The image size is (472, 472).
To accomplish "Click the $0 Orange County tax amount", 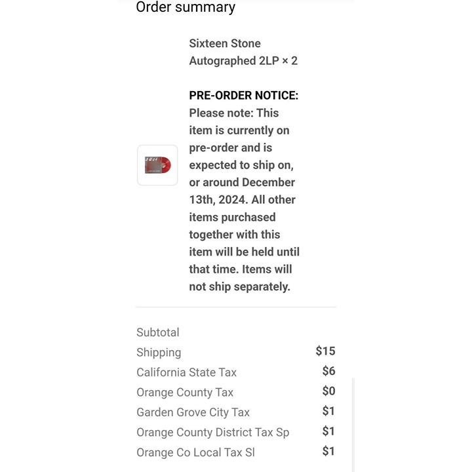I will point(328,391).
